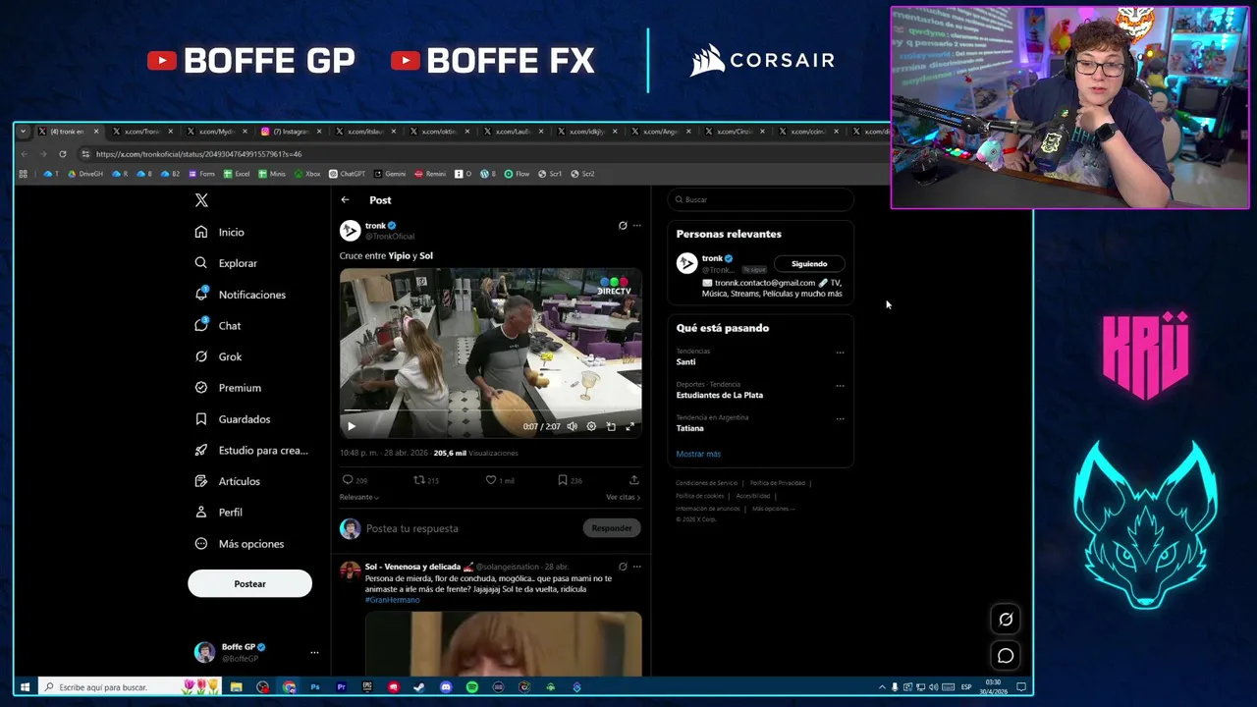Open Xbox bookmark
Image resolution: width=1257 pixels, height=707 pixels.
pyautogui.click(x=307, y=174)
